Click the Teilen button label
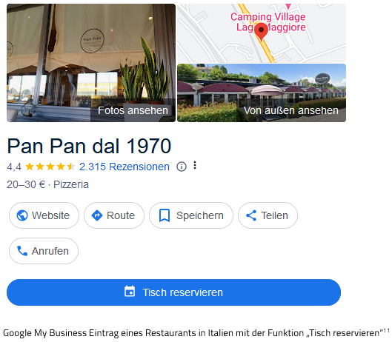 [274, 215]
